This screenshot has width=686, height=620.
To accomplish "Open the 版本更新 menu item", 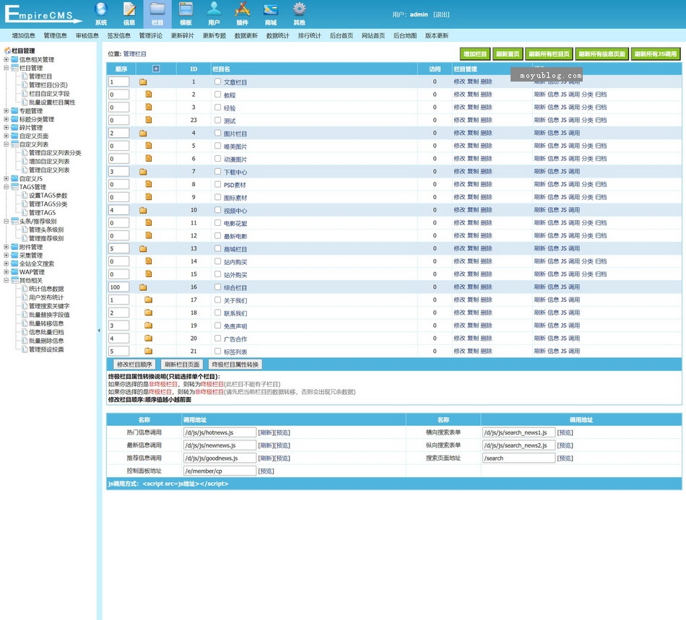I will coord(437,35).
